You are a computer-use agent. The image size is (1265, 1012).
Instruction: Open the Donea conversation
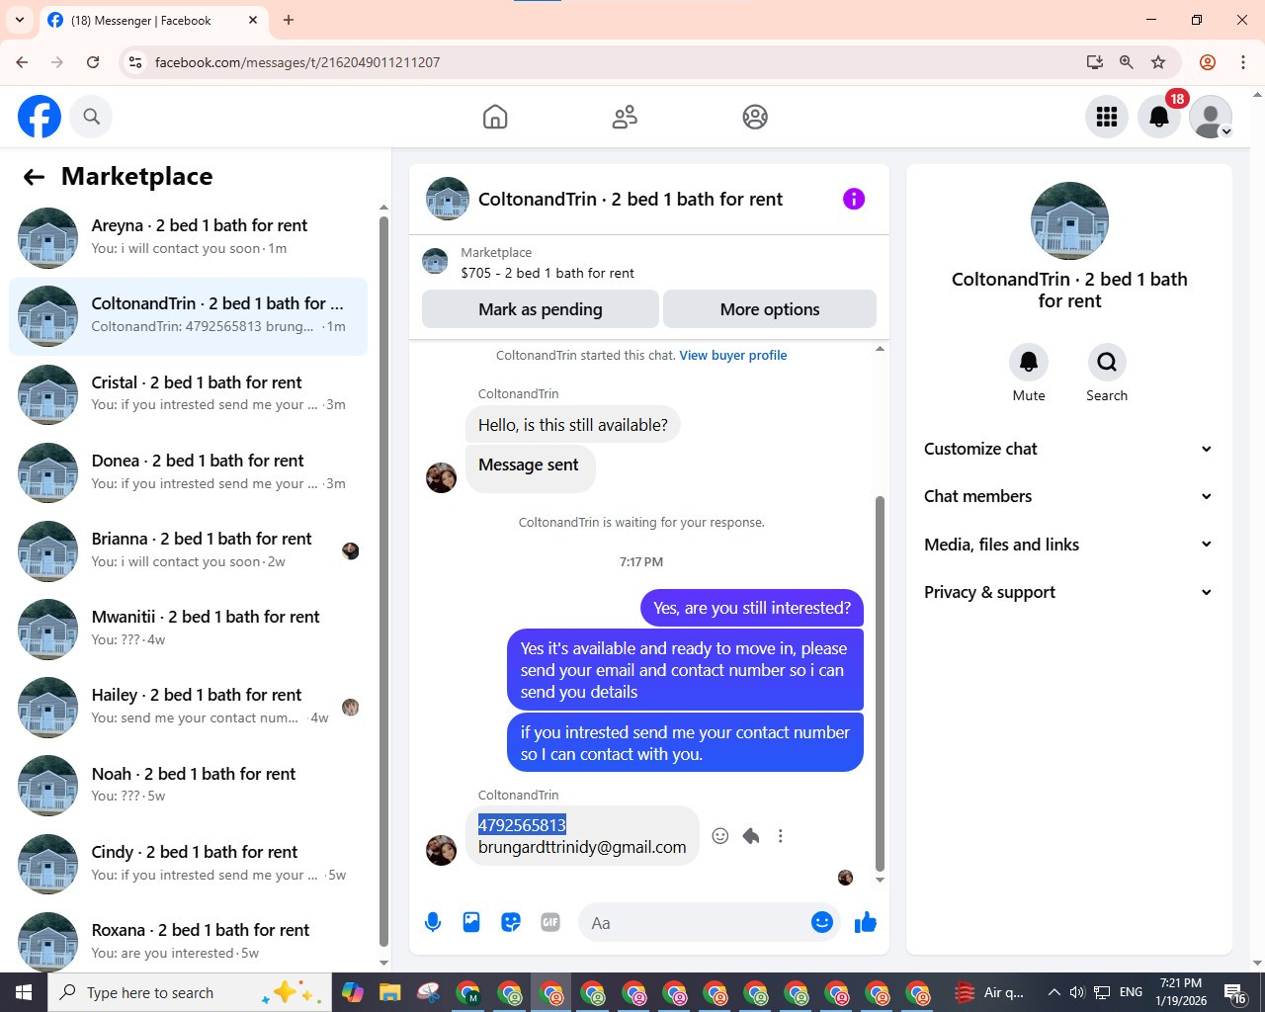(188, 472)
